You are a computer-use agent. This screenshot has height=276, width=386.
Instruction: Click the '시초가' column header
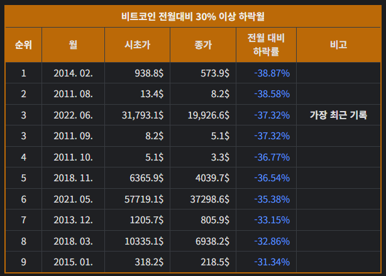click(x=137, y=45)
